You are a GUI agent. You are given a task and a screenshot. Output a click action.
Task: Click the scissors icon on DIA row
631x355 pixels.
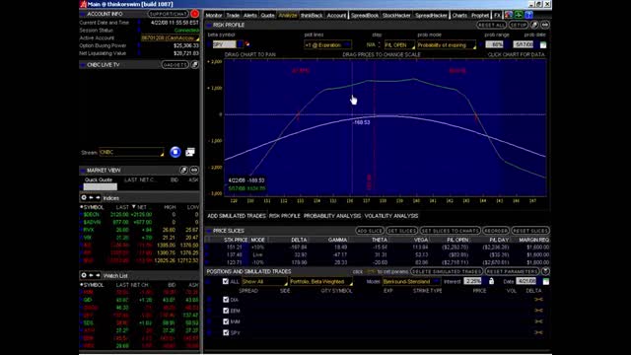(x=538, y=300)
